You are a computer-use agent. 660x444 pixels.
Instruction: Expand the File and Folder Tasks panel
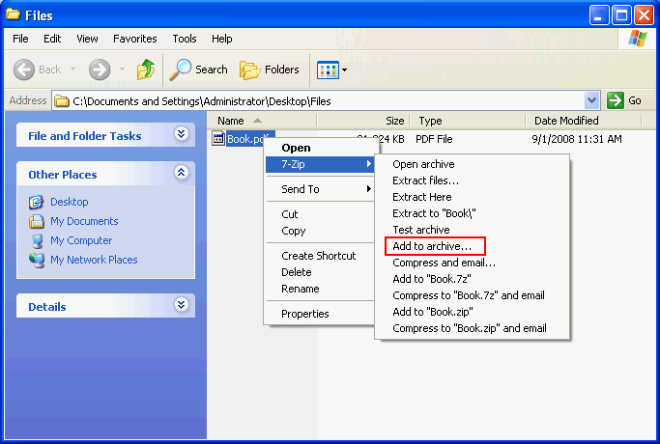click(x=181, y=134)
